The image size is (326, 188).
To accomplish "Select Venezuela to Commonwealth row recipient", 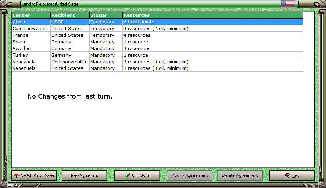I will pyautogui.click(x=70, y=62).
